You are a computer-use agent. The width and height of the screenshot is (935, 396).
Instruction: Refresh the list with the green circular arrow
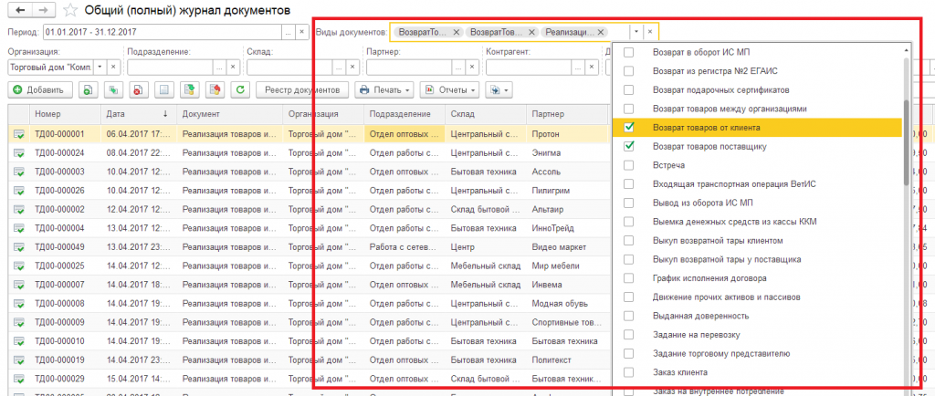(240, 90)
